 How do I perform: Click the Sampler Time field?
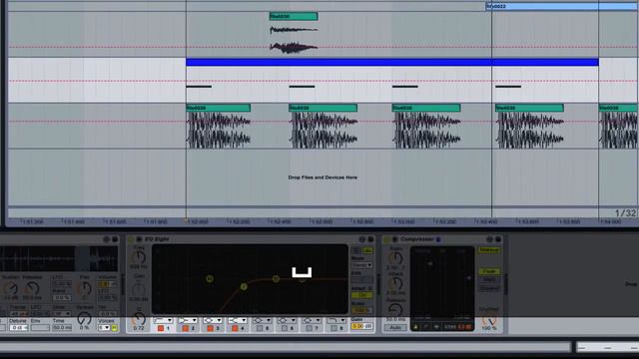tap(62, 328)
